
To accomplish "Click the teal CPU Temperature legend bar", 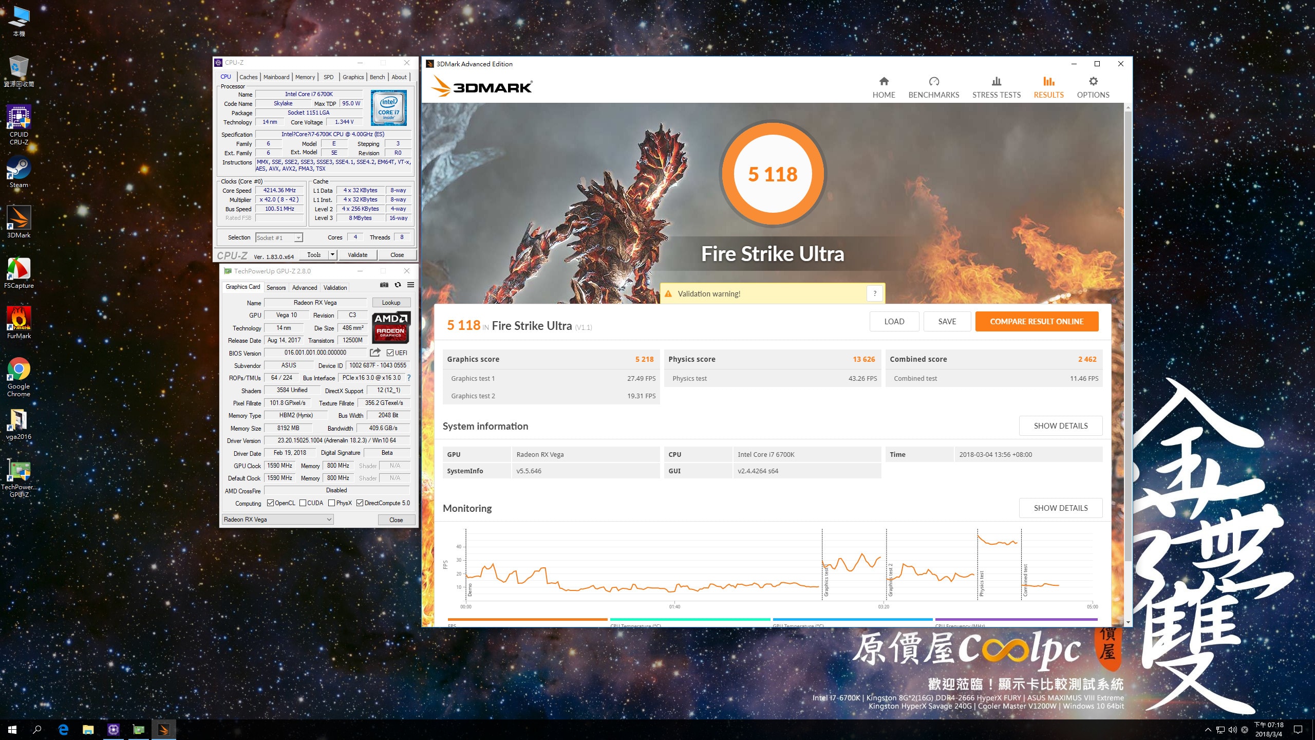I will (690, 620).
